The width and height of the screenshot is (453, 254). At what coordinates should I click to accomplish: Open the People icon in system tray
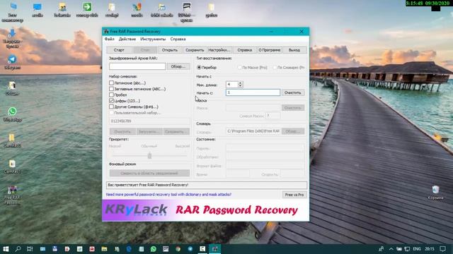(382, 249)
